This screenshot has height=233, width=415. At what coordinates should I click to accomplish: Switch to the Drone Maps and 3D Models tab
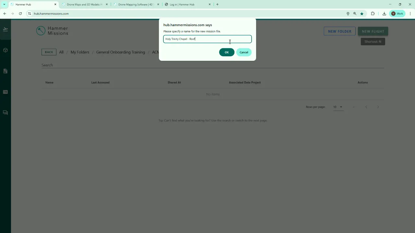pos(84,5)
